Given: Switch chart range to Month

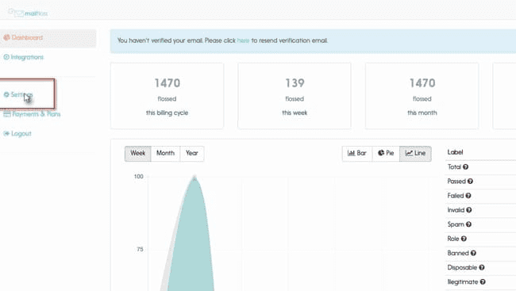Looking at the screenshot, I should tap(166, 154).
